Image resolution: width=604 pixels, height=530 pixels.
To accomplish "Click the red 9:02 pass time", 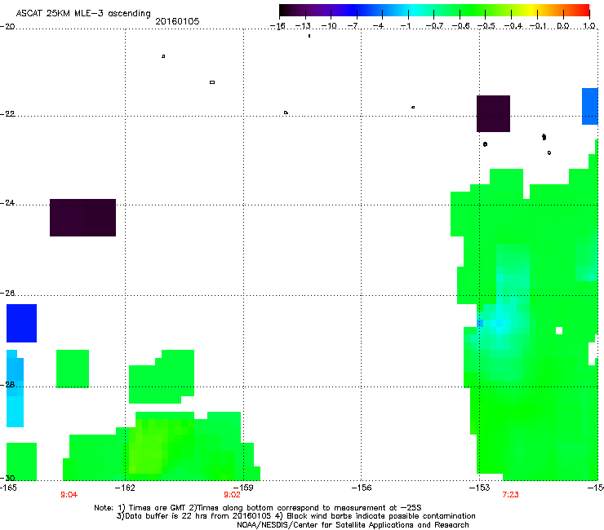I will (232, 495).
